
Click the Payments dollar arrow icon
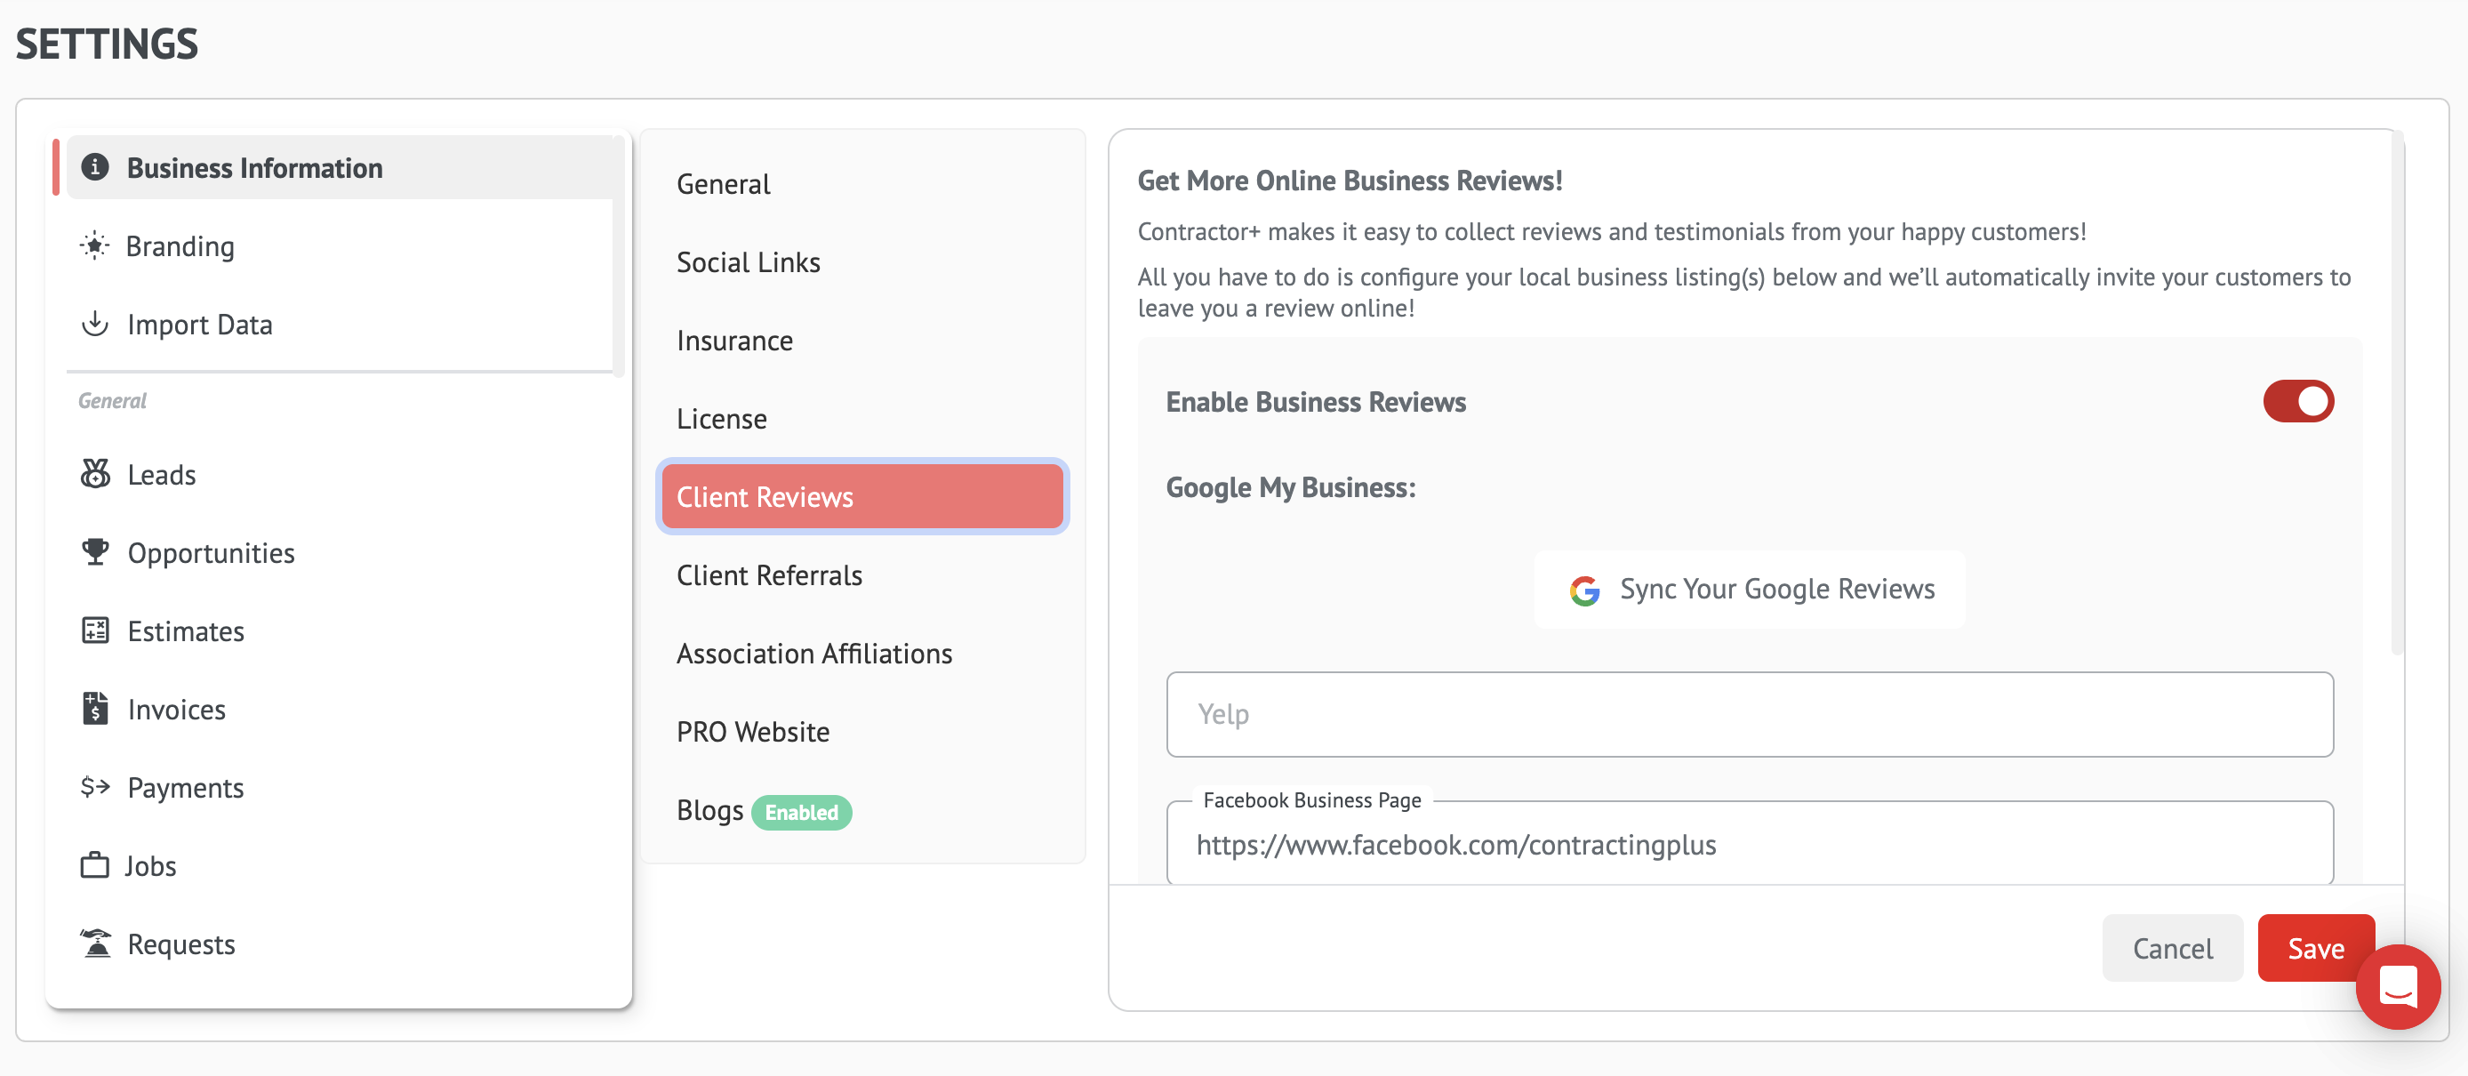click(95, 787)
